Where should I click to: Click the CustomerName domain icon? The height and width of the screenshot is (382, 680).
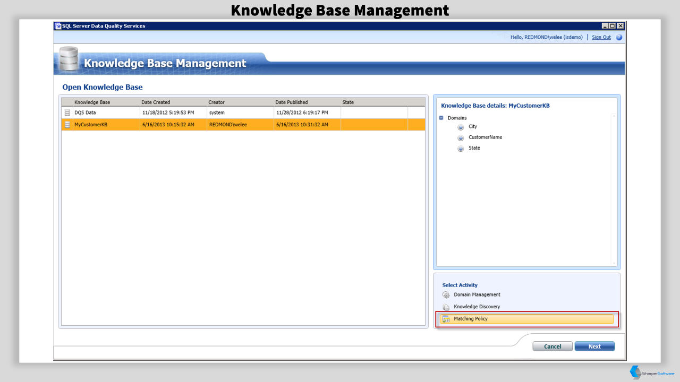(461, 138)
